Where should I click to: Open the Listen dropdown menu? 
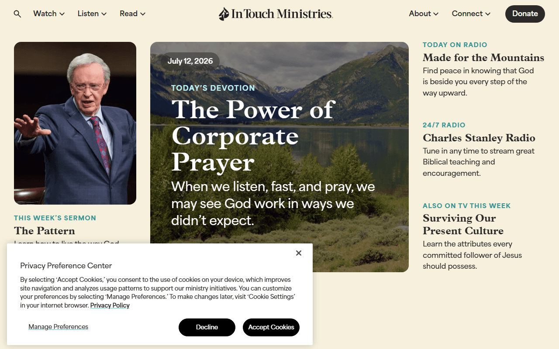tap(92, 14)
